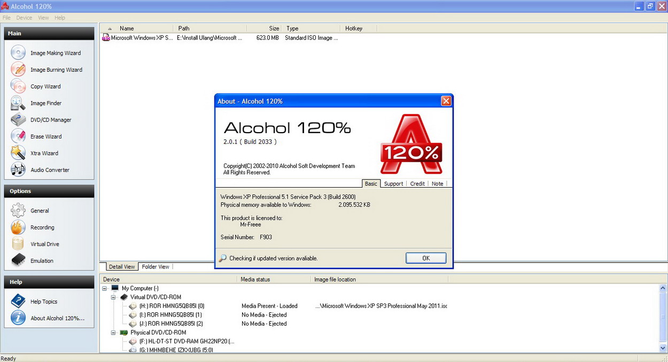This screenshot has height=362, width=668.
Task: Open the Device menu
Action: pos(24,18)
